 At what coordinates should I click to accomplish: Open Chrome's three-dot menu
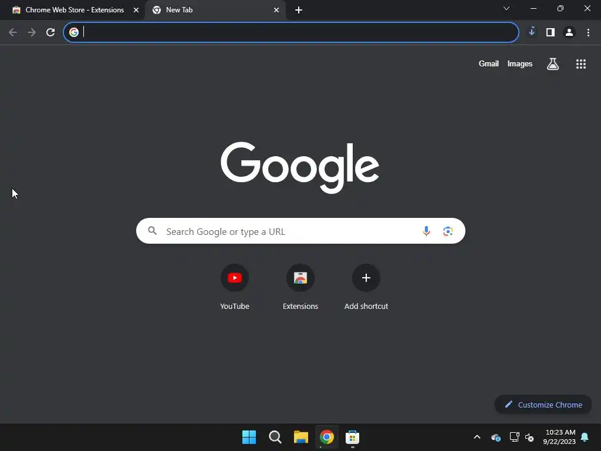(588, 32)
